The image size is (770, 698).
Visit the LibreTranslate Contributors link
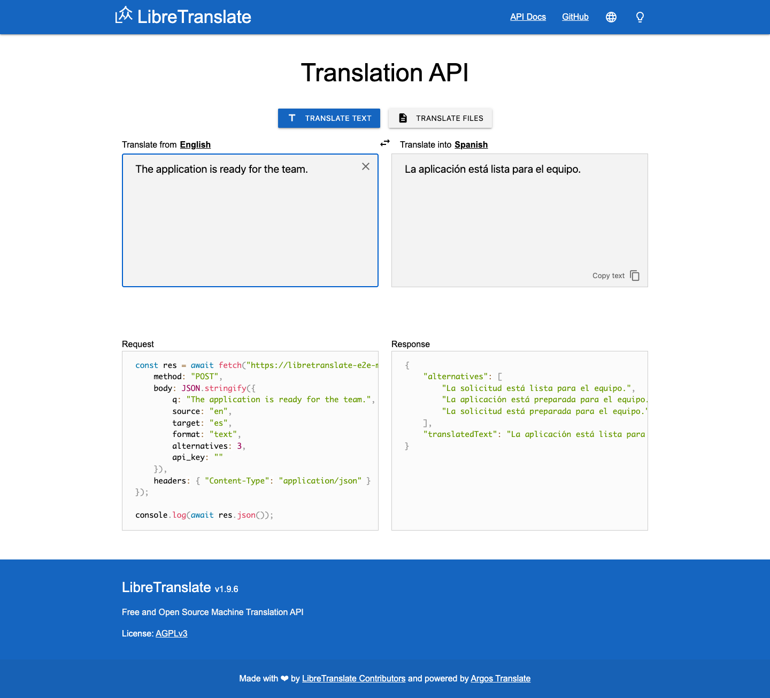coord(353,678)
